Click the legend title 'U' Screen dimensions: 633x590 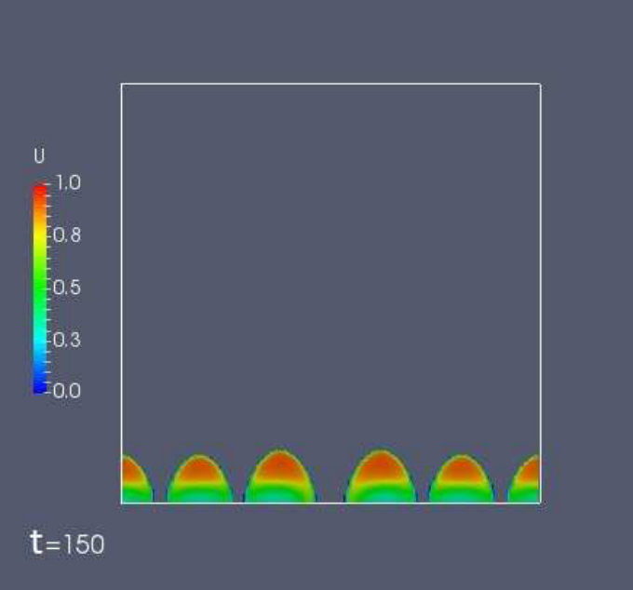39,156
